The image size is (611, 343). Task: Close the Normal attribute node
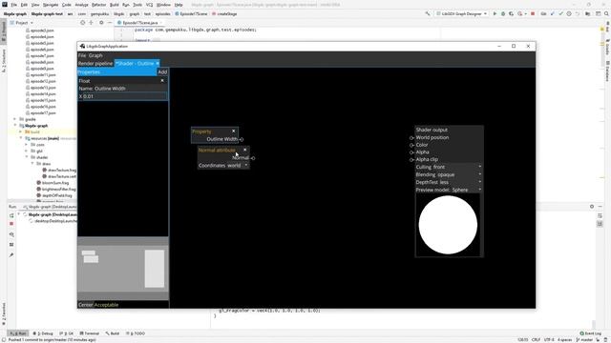(x=244, y=150)
